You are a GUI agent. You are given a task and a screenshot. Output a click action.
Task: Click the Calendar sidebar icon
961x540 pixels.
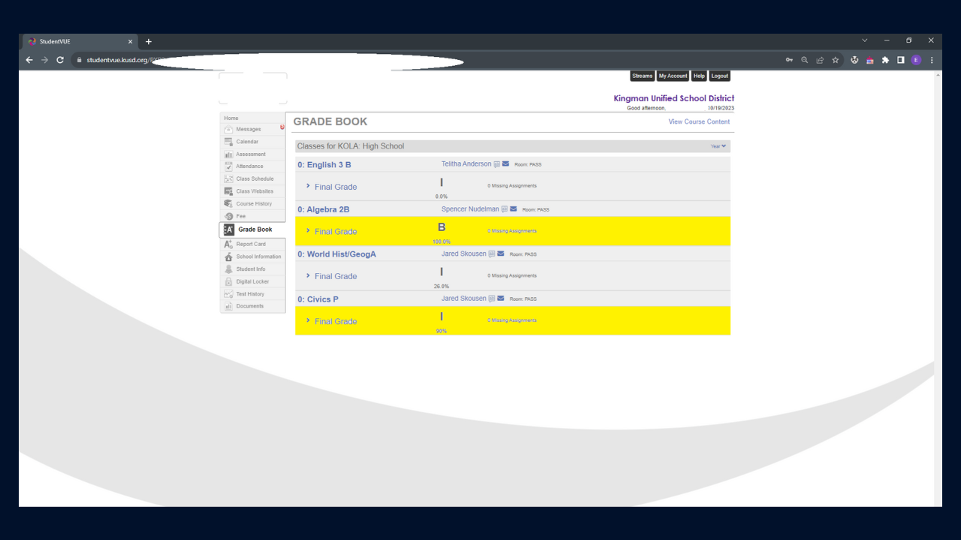point(229,142)
